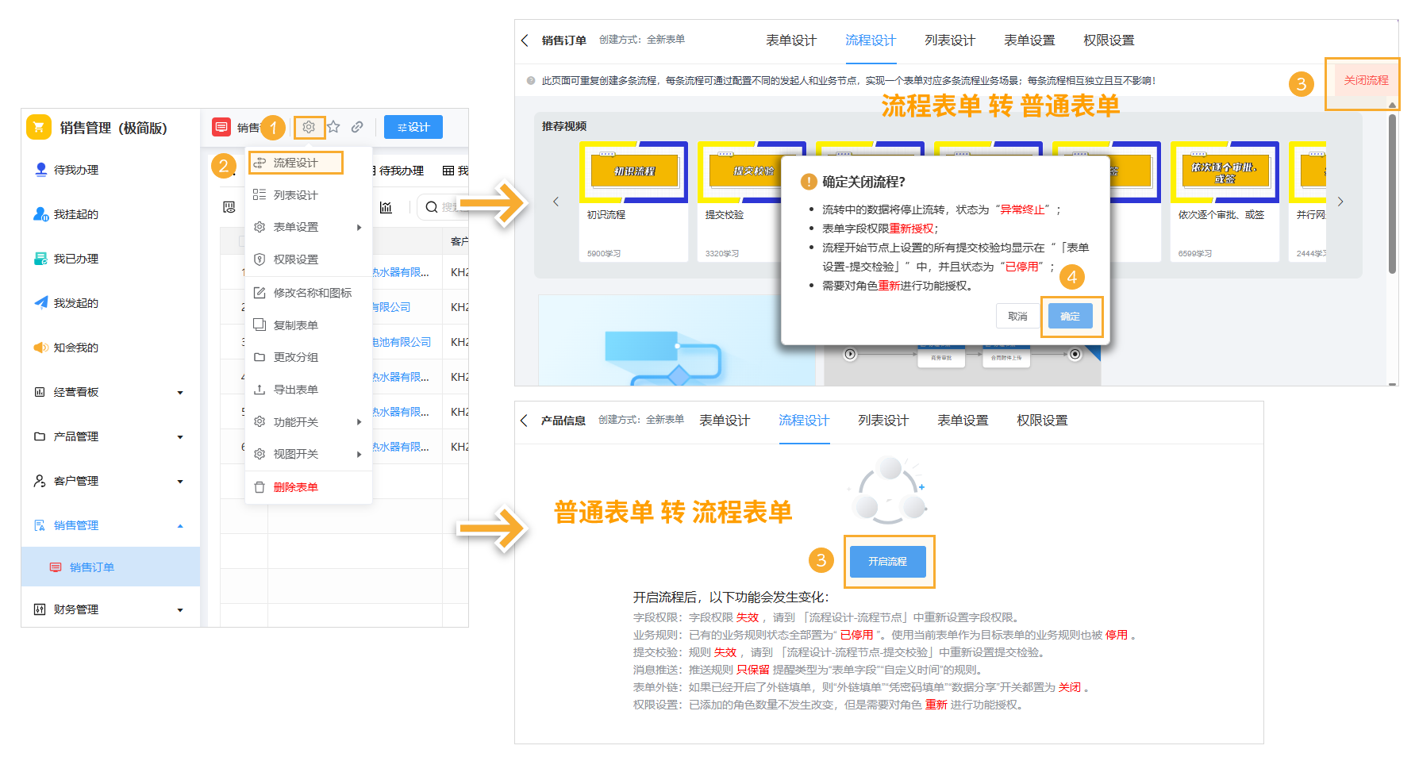Open the 经营看板 dashboard icon
Viewport: 1415px width, 757px height.
tap(41, 391)
